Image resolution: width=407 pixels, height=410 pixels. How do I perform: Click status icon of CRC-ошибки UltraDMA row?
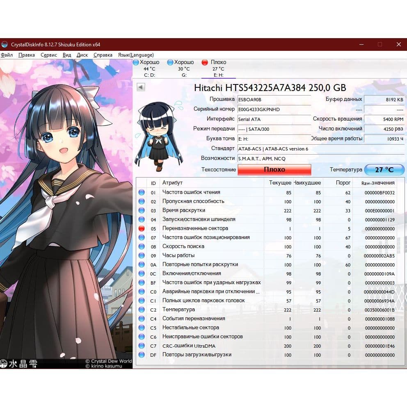pyautogui.click(x=142, y=346)
